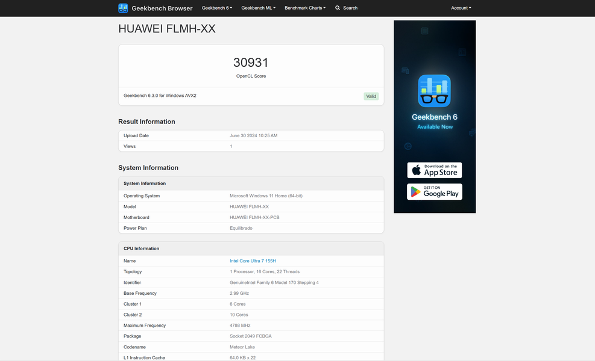Click the L1 Instruction Cache row label

pos(144,357)
